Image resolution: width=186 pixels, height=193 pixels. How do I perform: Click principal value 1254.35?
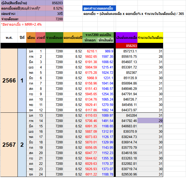pos(106,94)
